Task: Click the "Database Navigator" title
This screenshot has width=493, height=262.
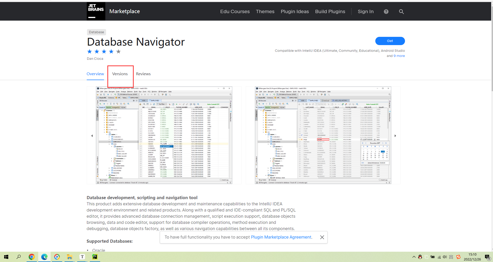Action: click(136, 42)
